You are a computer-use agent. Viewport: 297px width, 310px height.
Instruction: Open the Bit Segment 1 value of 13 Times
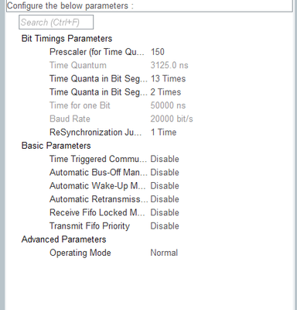point(168,79)
